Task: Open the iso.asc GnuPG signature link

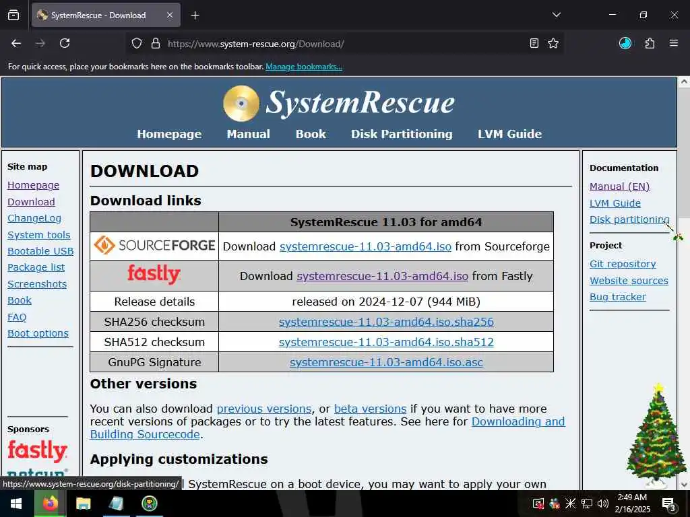Action: click(386, 362)
